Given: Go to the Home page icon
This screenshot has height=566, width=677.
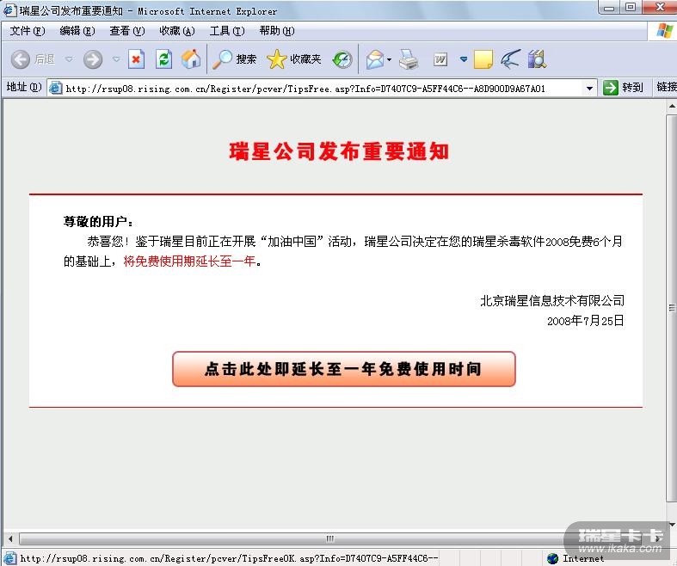Looking at the screenshot, I should tap(191, 59).
